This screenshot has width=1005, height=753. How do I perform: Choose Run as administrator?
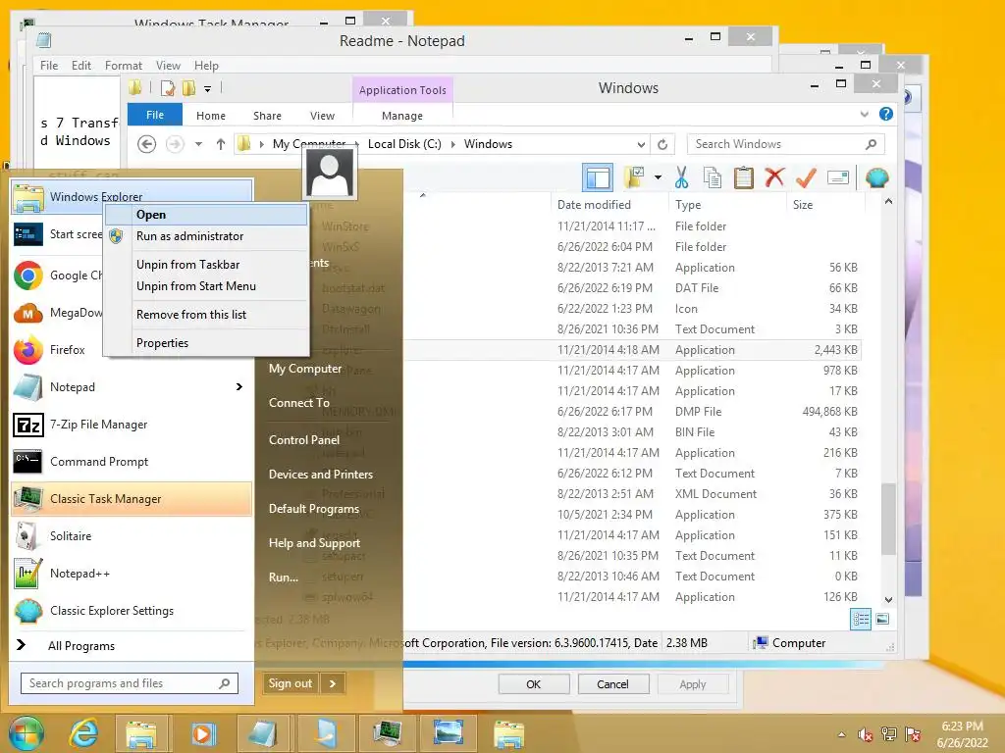point(206,236)
